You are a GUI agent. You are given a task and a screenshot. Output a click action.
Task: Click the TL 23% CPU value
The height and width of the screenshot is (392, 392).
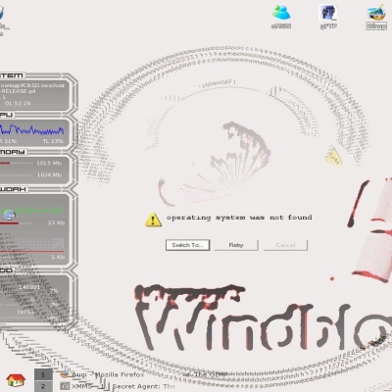(53, 141)
